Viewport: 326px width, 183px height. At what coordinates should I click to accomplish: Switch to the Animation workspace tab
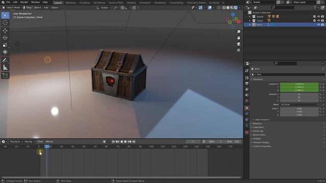coord(145,3)
